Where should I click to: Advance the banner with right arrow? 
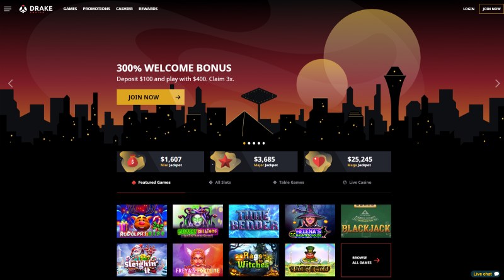497,84
